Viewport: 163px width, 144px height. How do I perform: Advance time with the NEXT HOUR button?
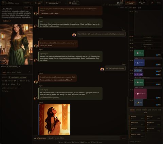(x=130, y=3)
